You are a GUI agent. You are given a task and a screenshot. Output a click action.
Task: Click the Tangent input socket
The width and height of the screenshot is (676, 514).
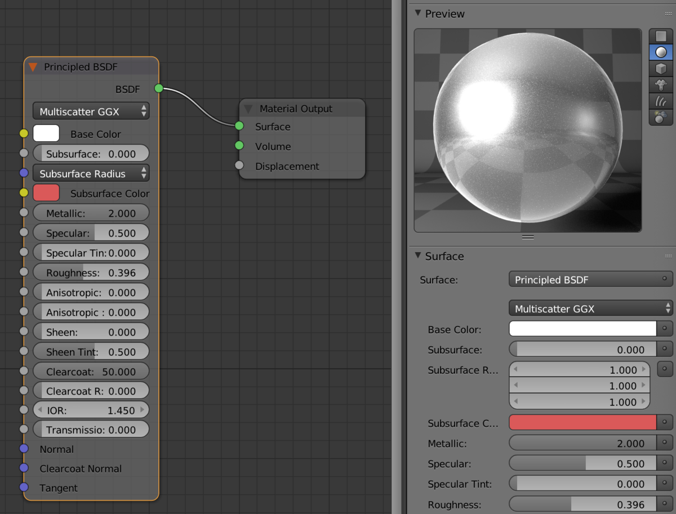[24, 487]
